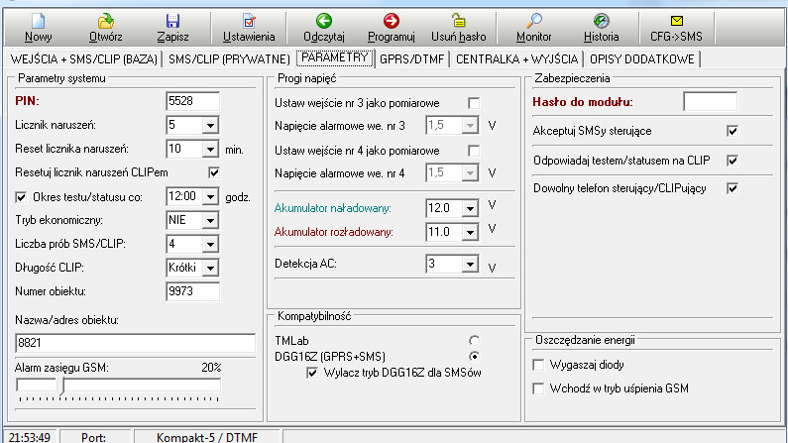Open Historia globe icon
The height and width of the screenshot is (443, 788).
(601, 21)
